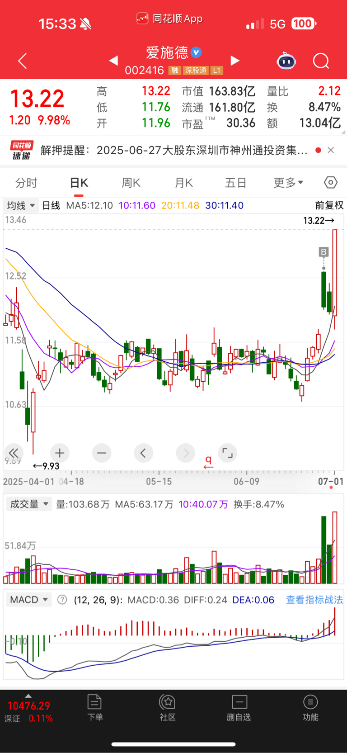The height and width of the screenshot is (753, 347).
Task: Go back with the left chevron
Action: click(x=22, y=61)
